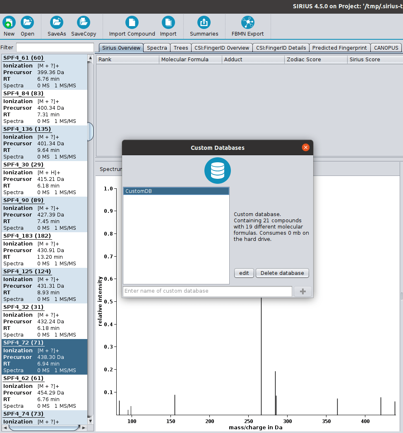Click the SaveCopy toolbar icon
The height and width of the screenshot is (433, 403).
[84, 23]
